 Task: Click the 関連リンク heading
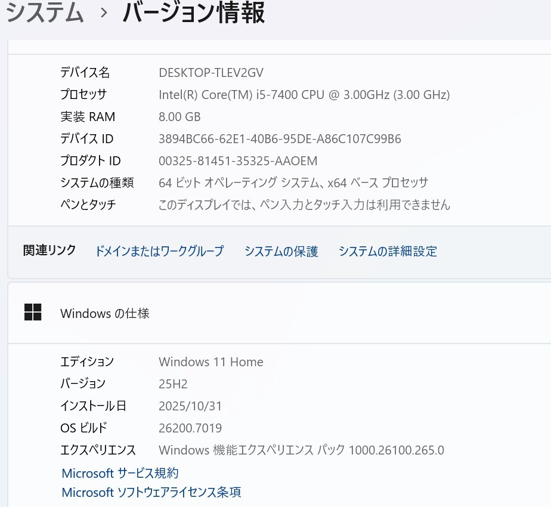click(49, 251)
